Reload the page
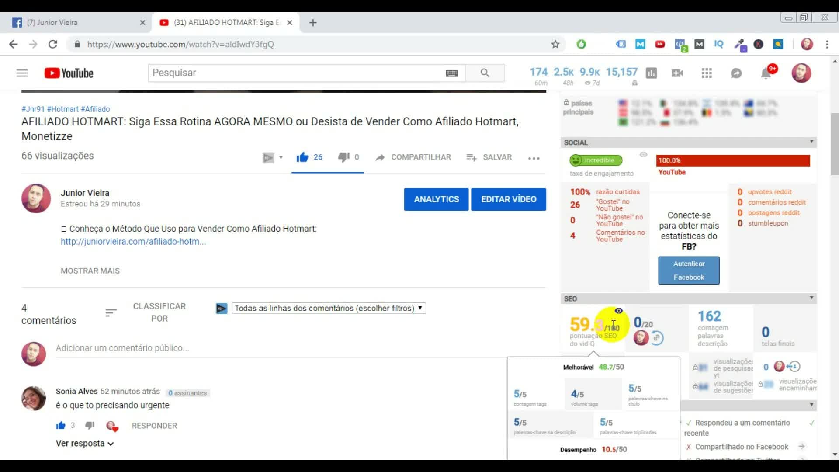The height and width of the screenshot is (472, 839). [x=52, y=44]
